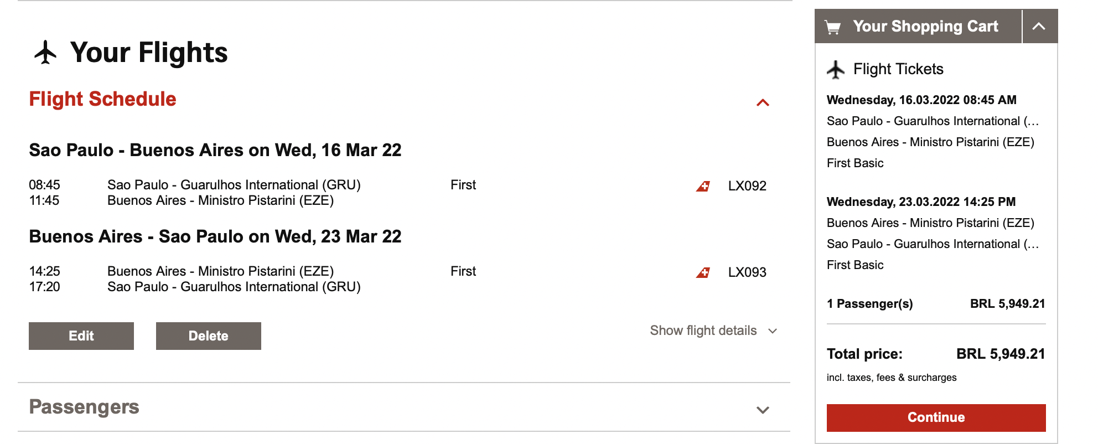This screenshot has width=1098, height=444.
Task: Click flight number LX092
Action: pyautogui.click(x=747, y=186)
